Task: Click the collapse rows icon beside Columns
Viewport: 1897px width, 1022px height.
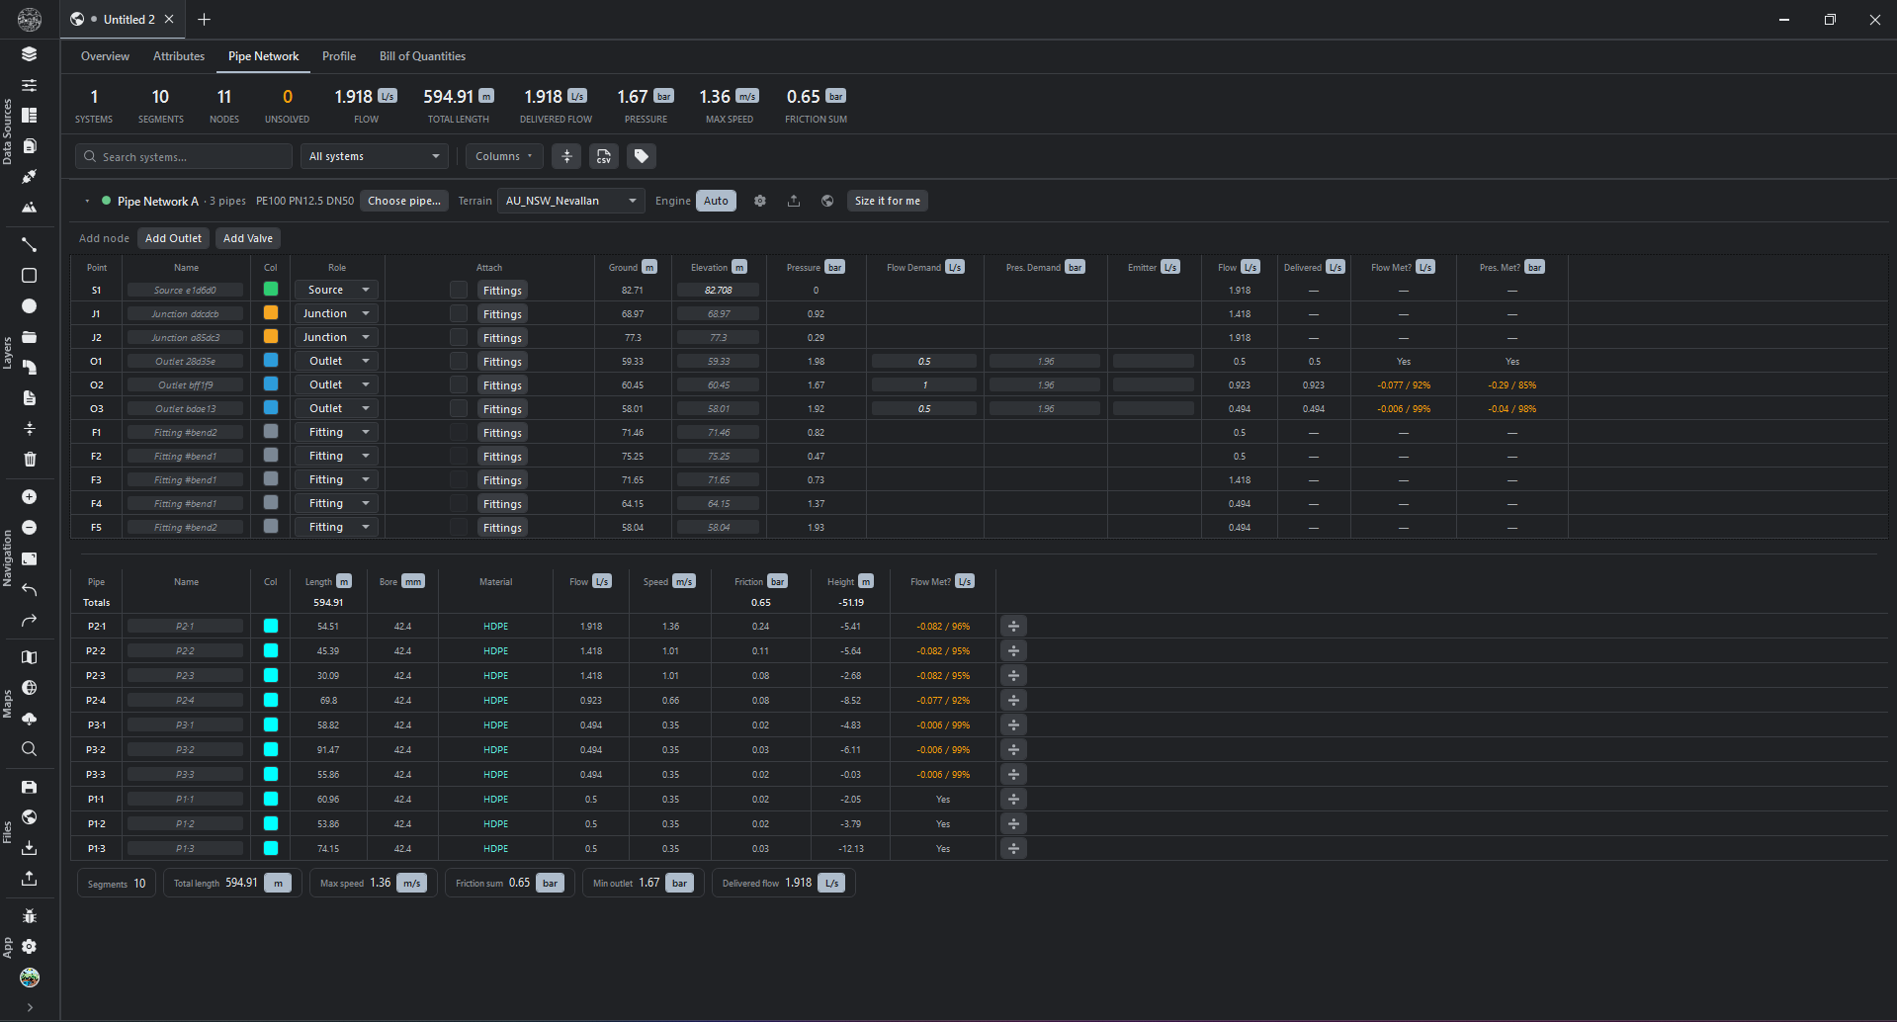Action: point(566,156)
